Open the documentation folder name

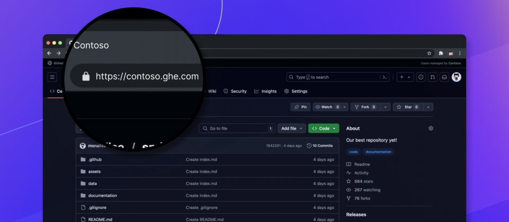(102, 196)
